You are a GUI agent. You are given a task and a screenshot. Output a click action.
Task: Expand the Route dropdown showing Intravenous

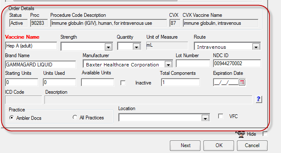[256, 47]
